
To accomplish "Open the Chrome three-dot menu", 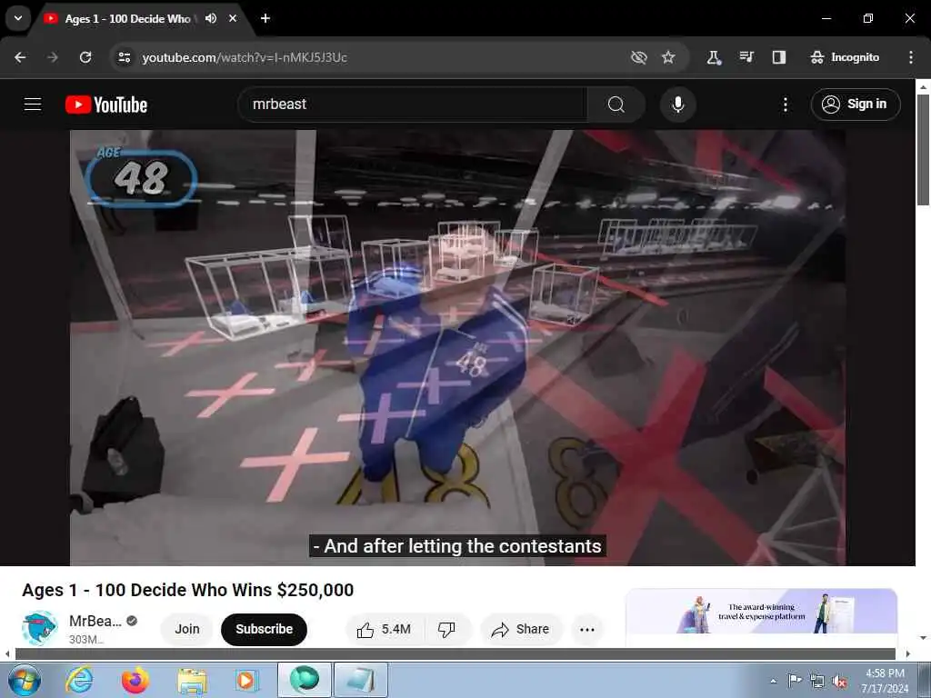I will click(911, 57).
